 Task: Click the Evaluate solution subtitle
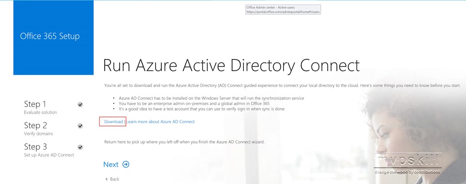click(41, 112)
